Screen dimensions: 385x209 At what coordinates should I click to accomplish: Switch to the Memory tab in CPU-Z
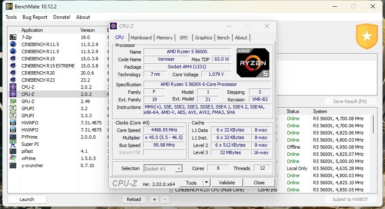click(164, 38)
